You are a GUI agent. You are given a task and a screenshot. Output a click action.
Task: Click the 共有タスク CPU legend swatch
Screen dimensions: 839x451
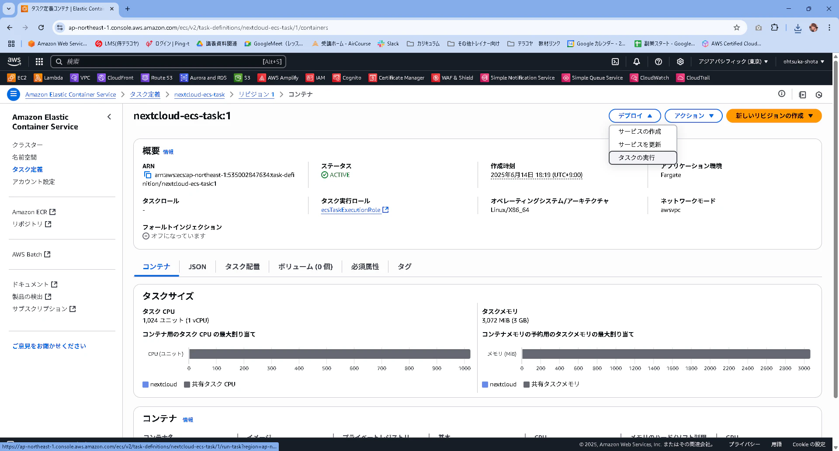[187, 385]
